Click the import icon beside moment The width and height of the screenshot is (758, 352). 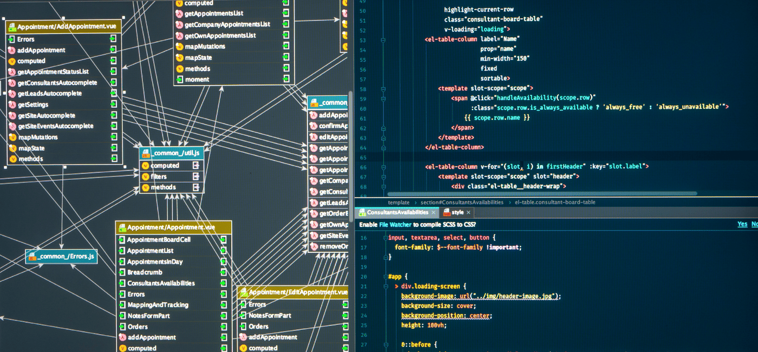285,80
